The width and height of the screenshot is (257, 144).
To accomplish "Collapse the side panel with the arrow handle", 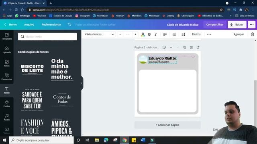I will [82, 83].
